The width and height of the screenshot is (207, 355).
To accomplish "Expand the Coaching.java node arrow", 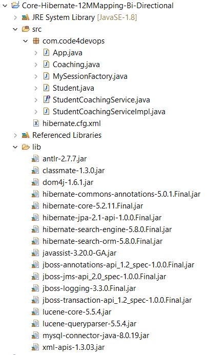I will [36, 65].
